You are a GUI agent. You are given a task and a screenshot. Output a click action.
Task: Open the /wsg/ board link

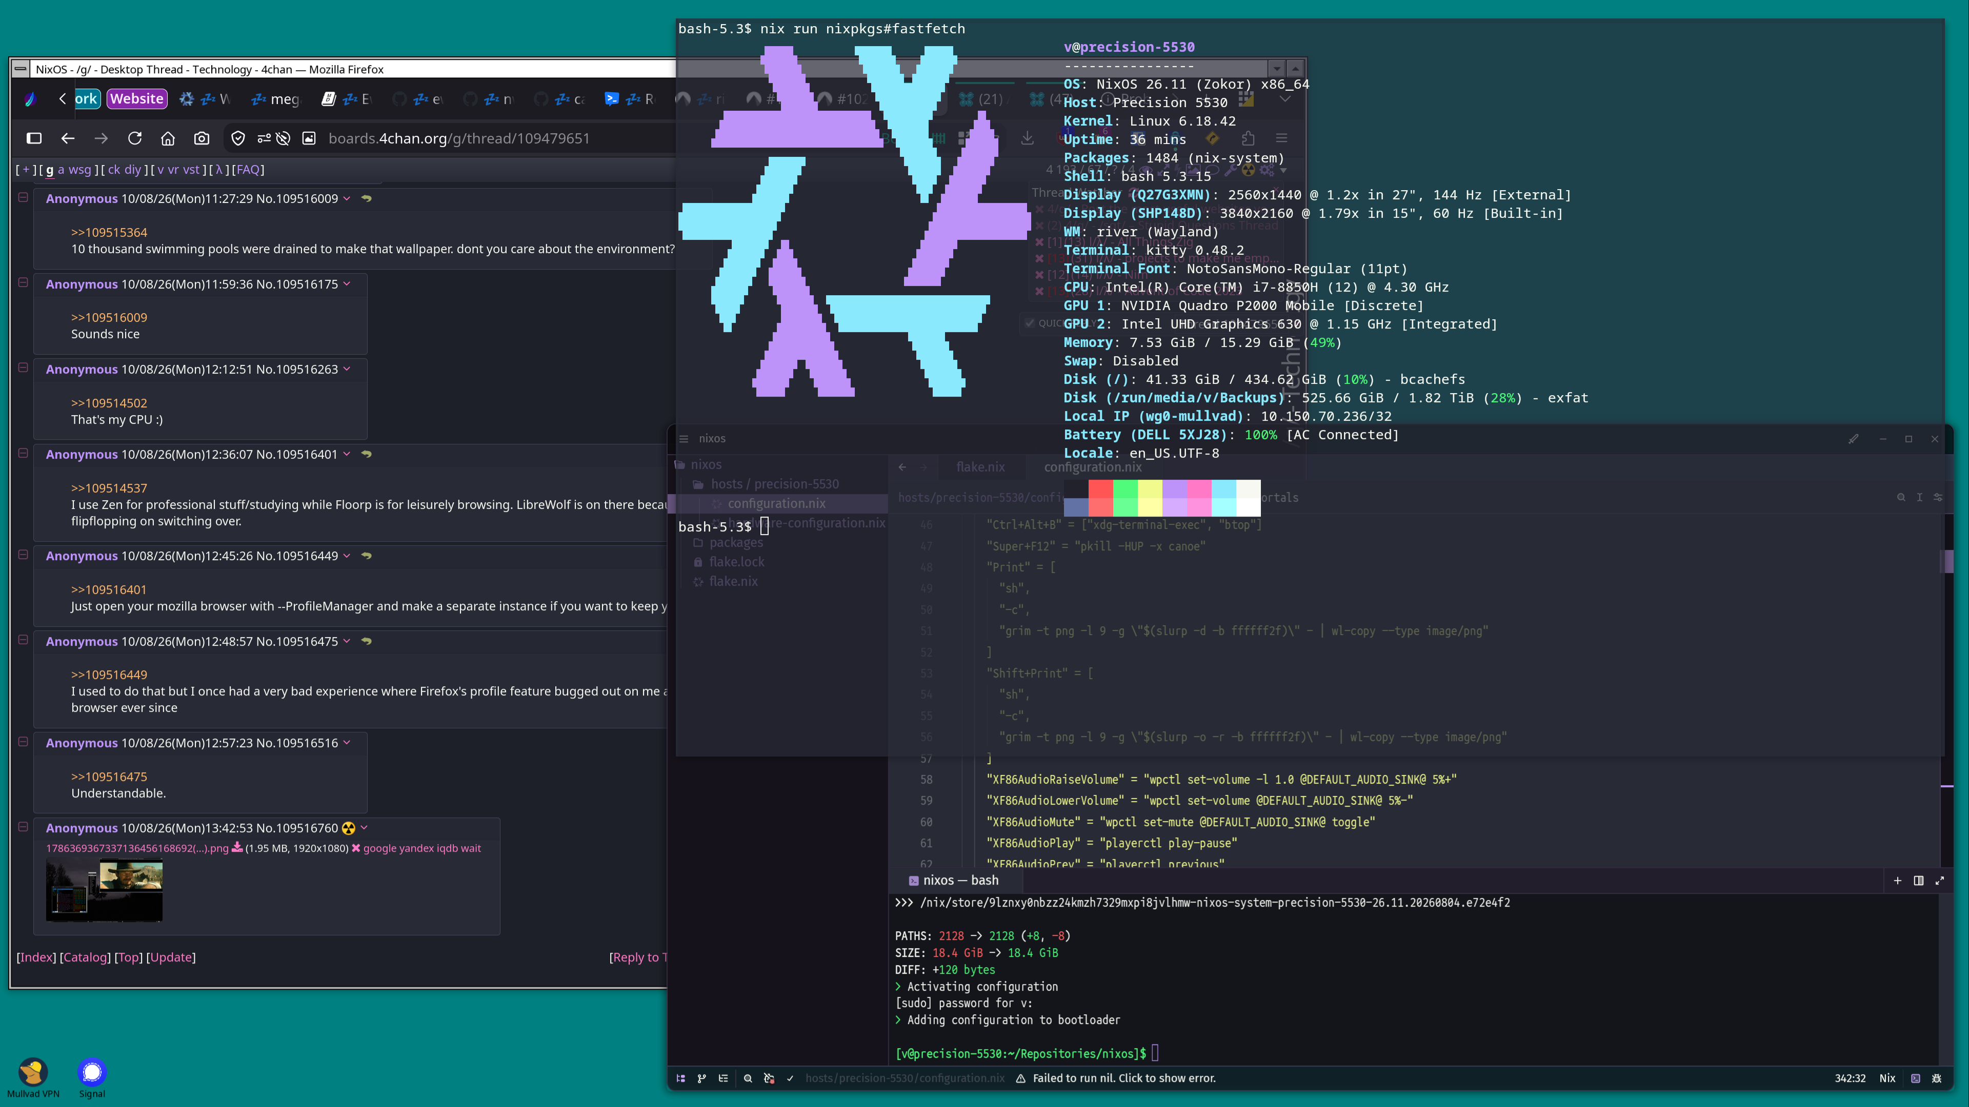coord(79,170)
